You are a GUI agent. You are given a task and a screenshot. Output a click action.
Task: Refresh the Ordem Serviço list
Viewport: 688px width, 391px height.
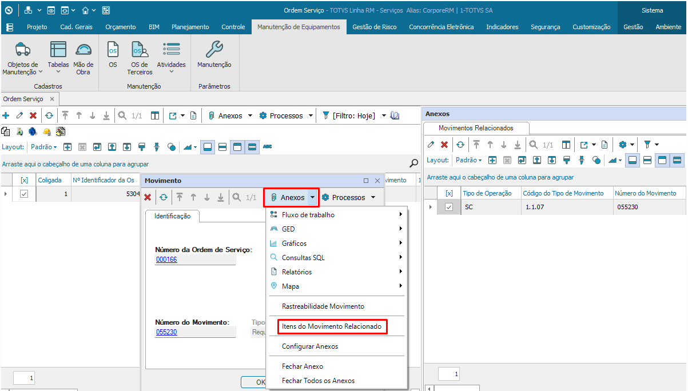click(x=49, y=115)
